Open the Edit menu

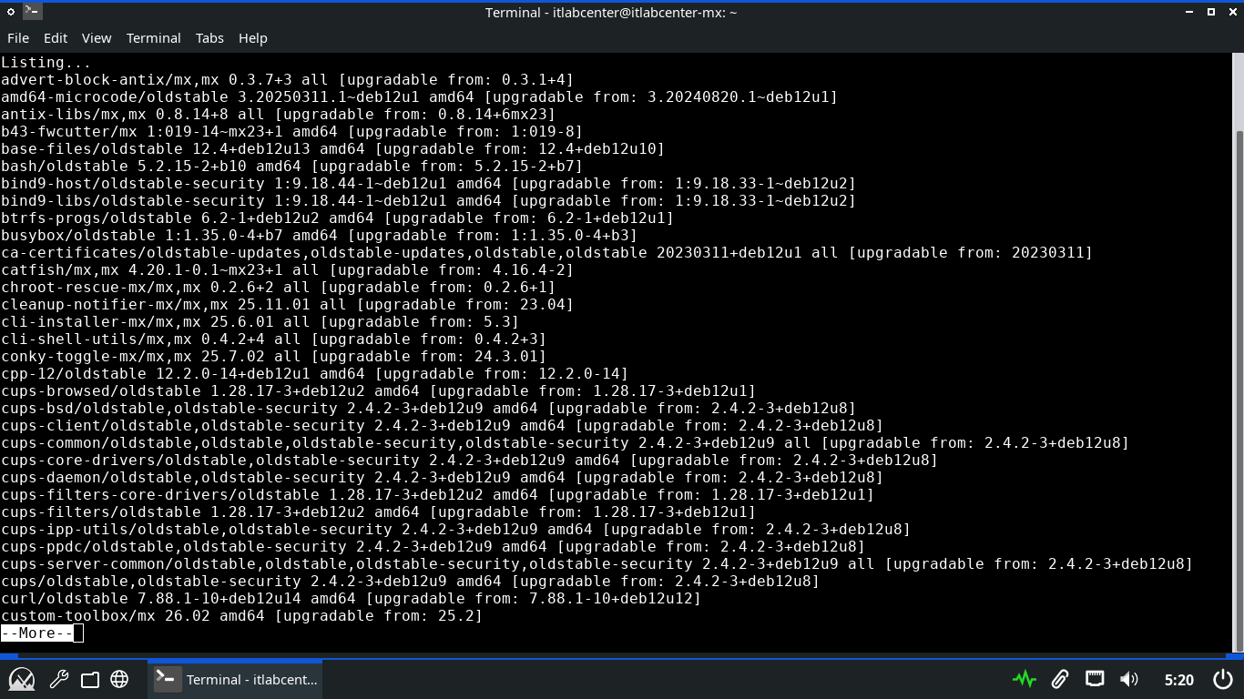click(56, 38)
